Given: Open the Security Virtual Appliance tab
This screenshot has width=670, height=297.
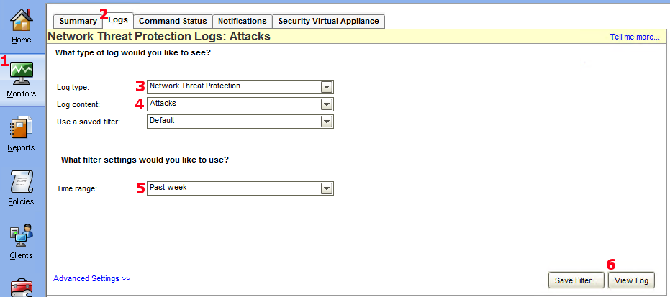Looking at the screenshot, I should tap(328, 22).
